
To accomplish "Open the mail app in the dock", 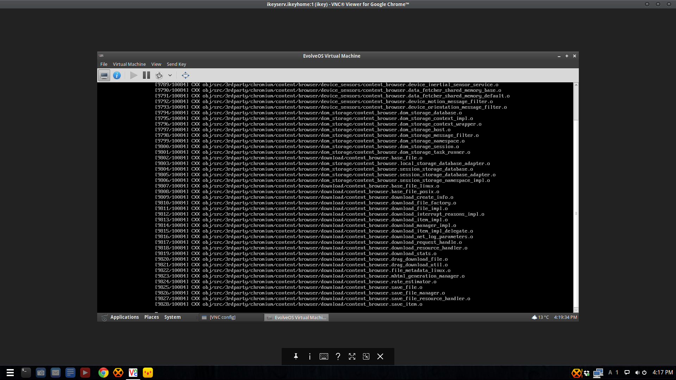I will [x=56, y=373].
